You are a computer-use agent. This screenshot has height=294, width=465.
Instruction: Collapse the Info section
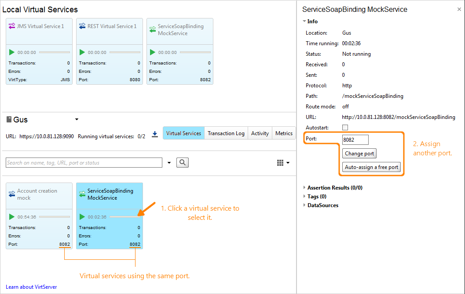click(x=304, y=21)
